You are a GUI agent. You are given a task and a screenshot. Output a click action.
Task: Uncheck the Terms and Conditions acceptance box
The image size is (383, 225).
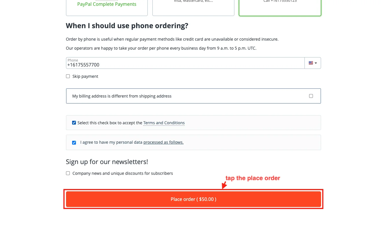click(74, 123)
